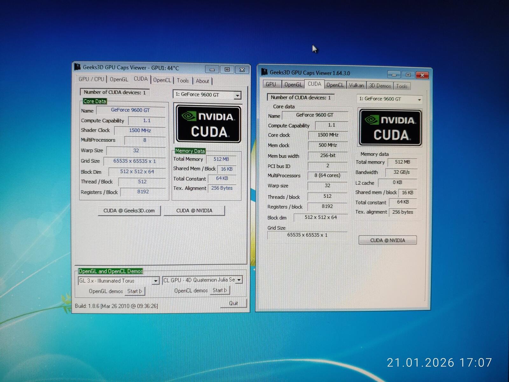This screenshot has width=509, height=382.
Task: Click the Core clock 1500 MHz field
Action: [x=328, y=135]
